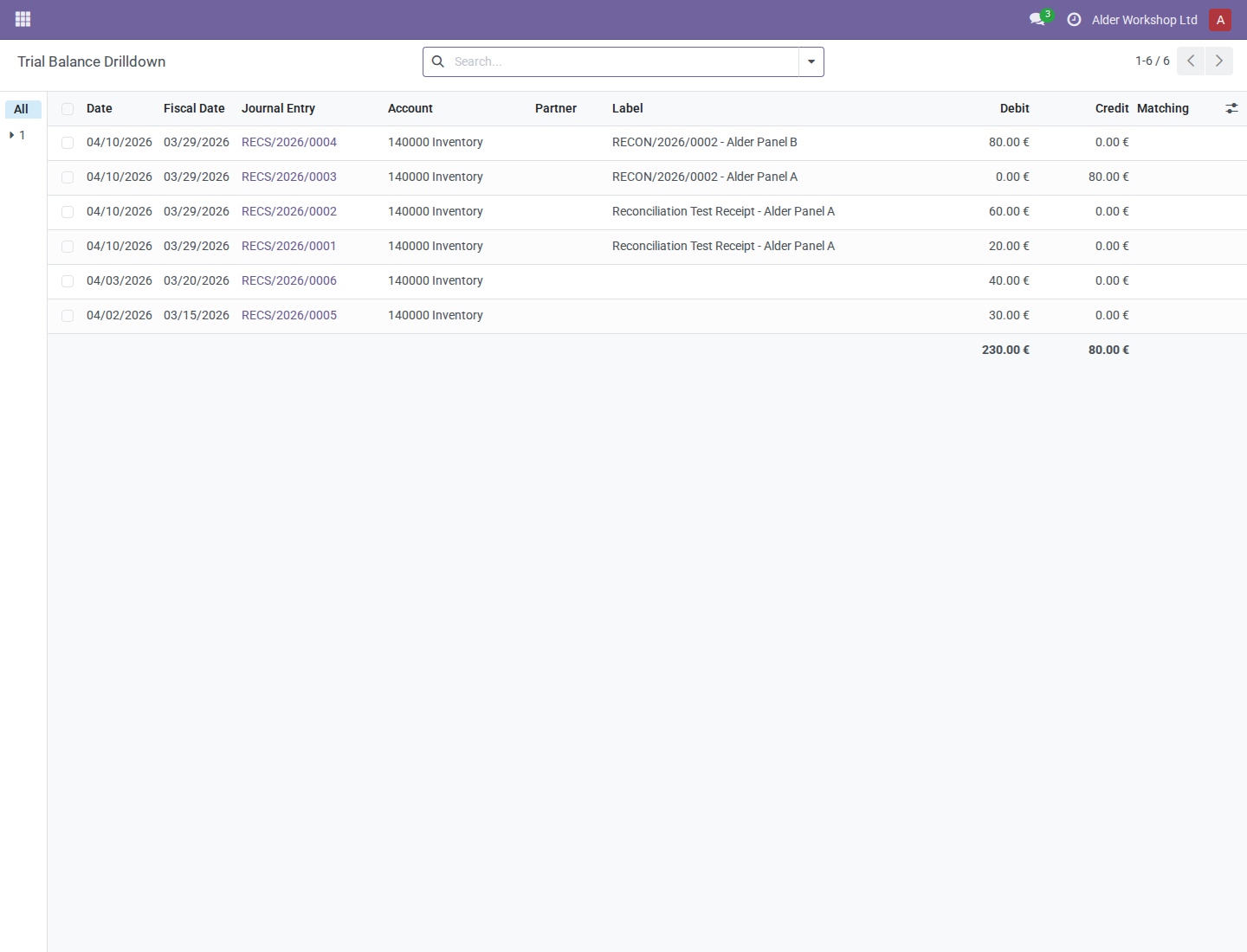Click the 1-6 / 6 pager counter

tap(1153, 61)
